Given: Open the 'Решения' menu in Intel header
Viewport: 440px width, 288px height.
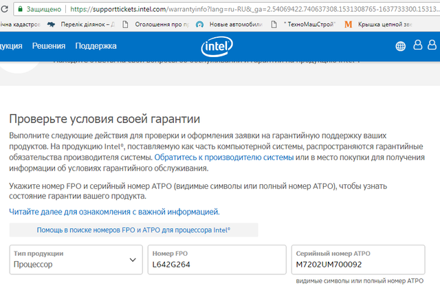Looking at the screenshot, I should tap(49, 46).
